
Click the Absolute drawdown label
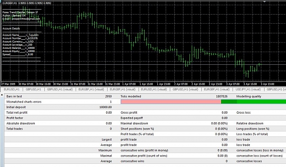tap(21, 123)
